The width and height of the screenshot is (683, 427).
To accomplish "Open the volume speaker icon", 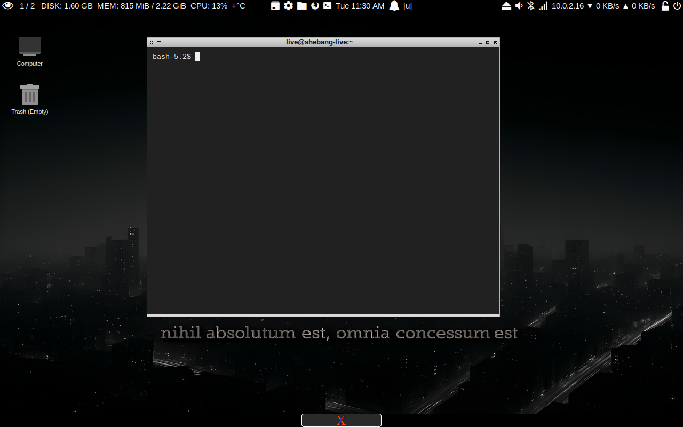I will click(519, 6).
